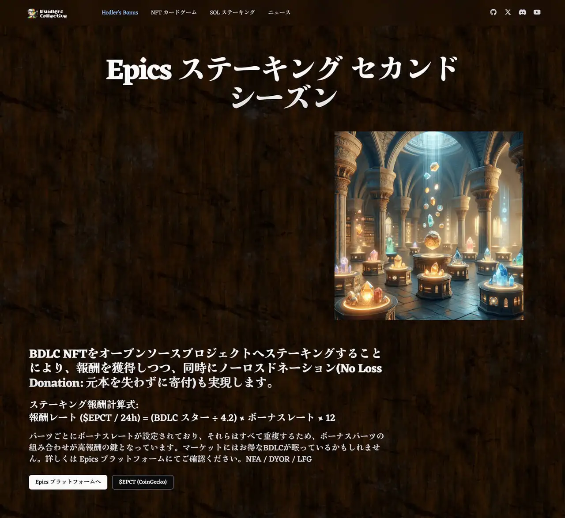The height and width of the screenshot is (518, 565).
Task: Open the Discord icon link
Action: click(522, 12)
